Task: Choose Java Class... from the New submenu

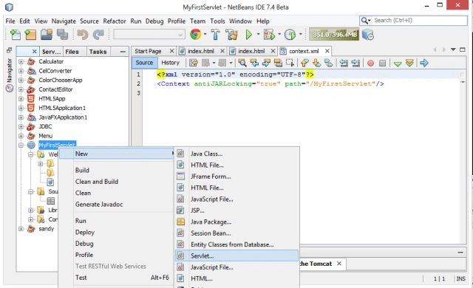Action: coord(236,154)
